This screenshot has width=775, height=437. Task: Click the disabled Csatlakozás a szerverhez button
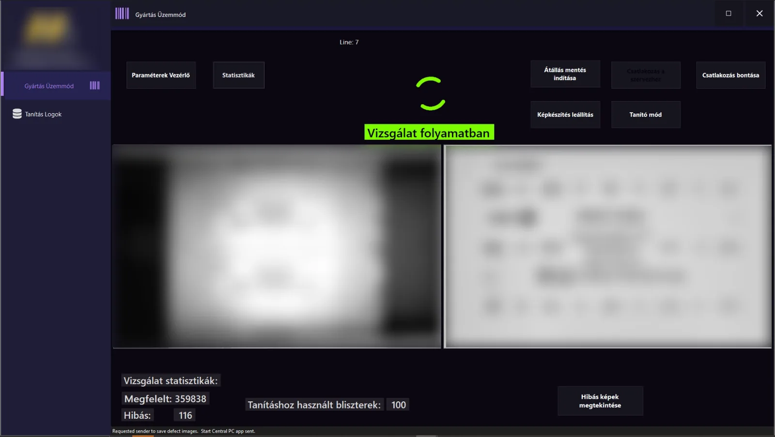click(646, 75)
